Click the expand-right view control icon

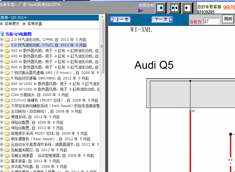160,7
